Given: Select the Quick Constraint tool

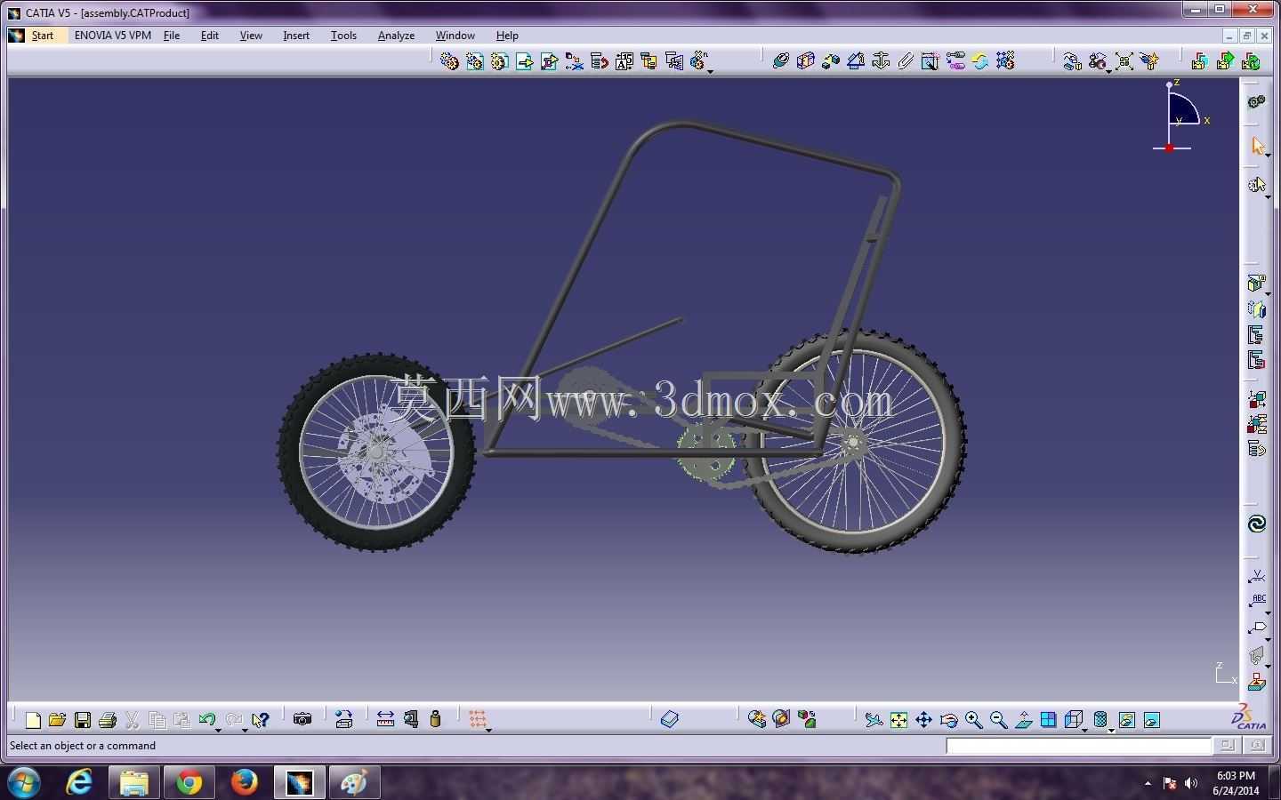Looking at the screenshot, I should coord(930,60).
